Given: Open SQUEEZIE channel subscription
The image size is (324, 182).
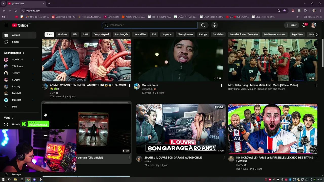Looking at the screenshot, I should tap(19, 60).
